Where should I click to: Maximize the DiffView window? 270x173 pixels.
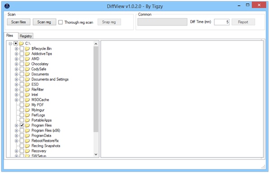click(247, 5)
